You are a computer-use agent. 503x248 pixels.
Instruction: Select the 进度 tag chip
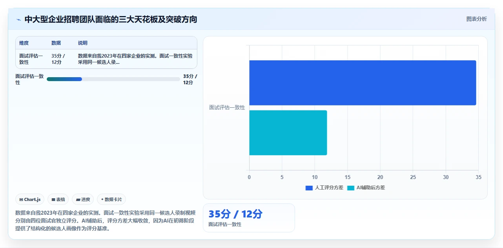click(x=83, y=199)
